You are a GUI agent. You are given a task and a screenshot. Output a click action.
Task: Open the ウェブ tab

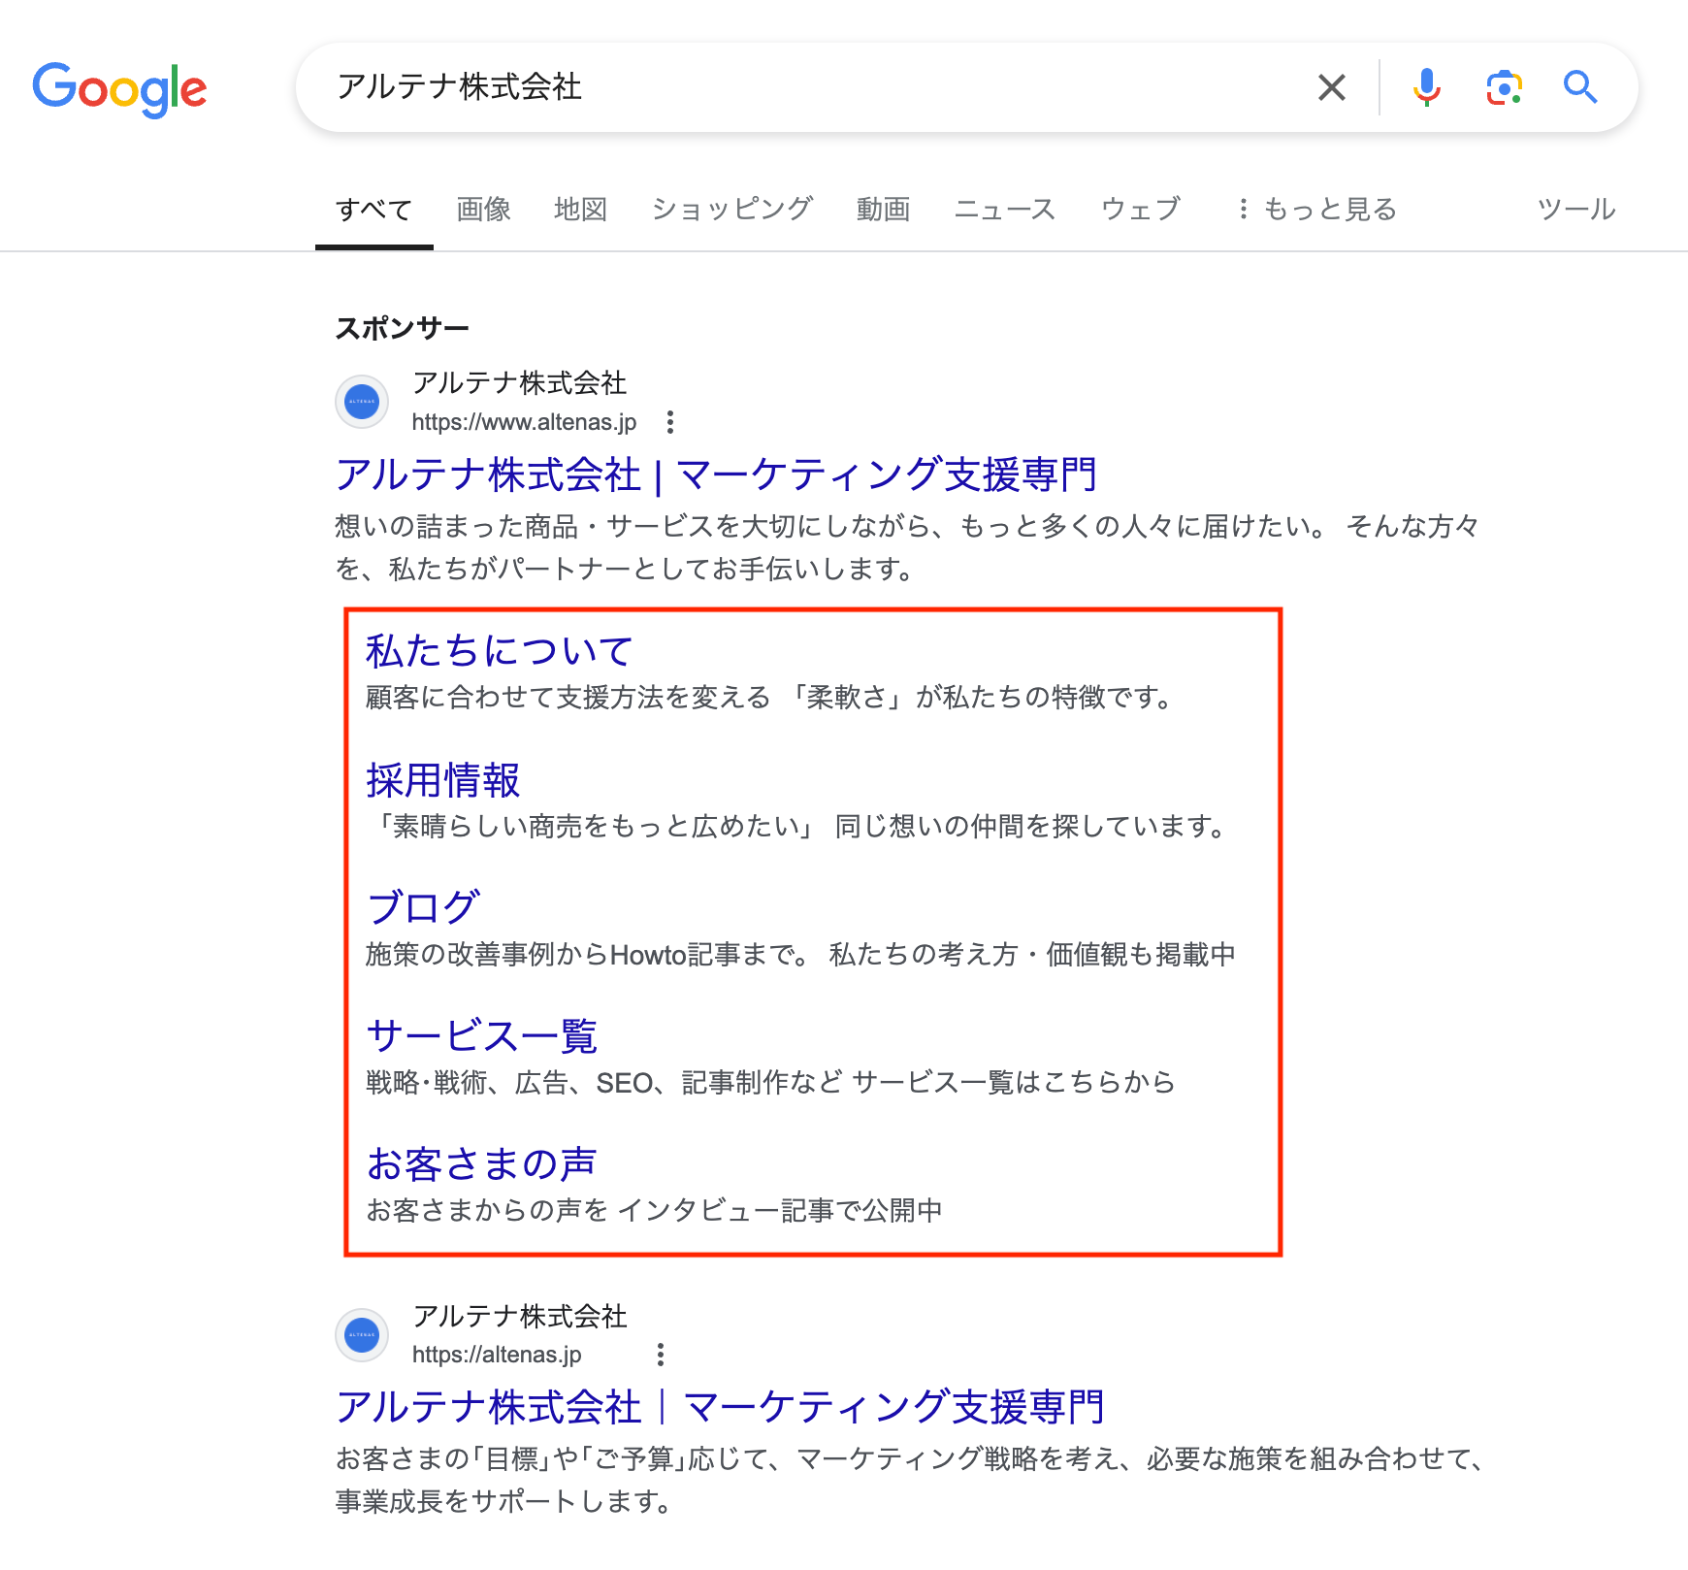(1141, 210)
